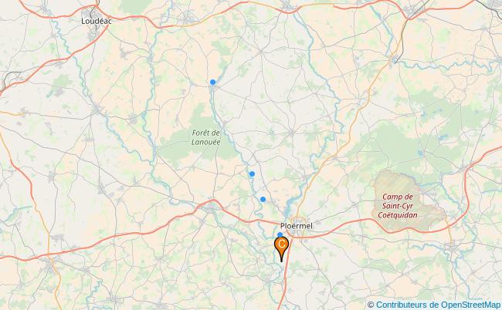
Task: Select the Forêt de Lanouée label
Action: tap(206, 137)
